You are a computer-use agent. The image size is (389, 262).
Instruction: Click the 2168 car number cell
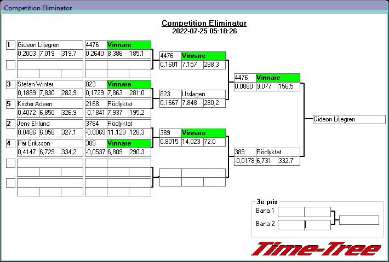pos(96,104)
